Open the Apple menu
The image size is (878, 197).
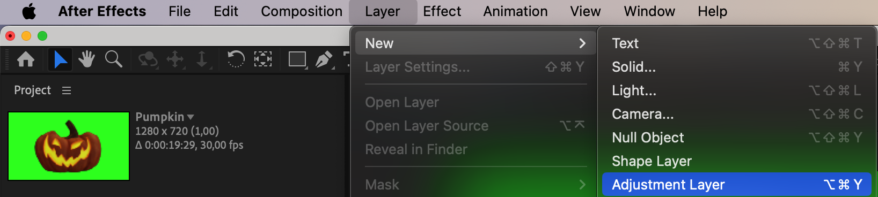pos(29,11)
